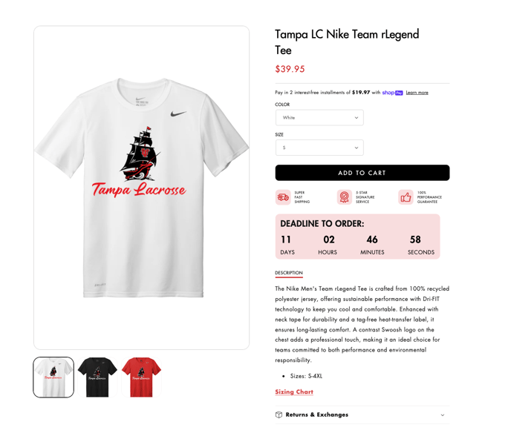This screenshot has width=511, height=442.
Task: Open the Color dropdown showing White
Action: 319,117
